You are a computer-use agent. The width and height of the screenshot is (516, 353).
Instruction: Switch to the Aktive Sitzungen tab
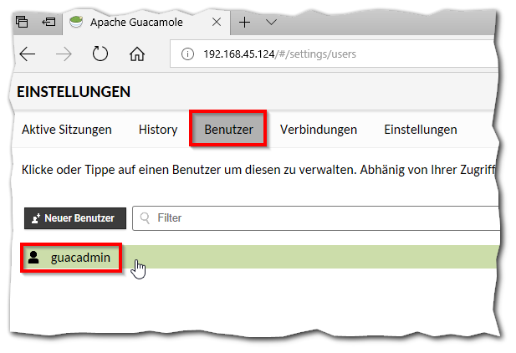67,130
